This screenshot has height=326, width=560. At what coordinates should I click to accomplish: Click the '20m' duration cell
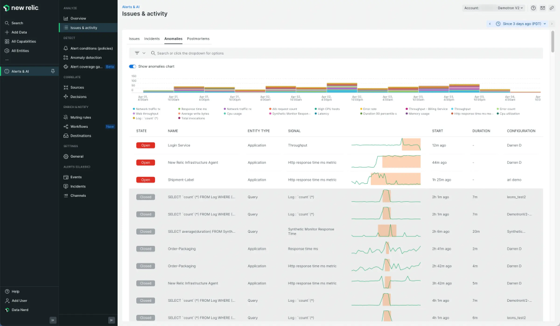tap(476, 232)
